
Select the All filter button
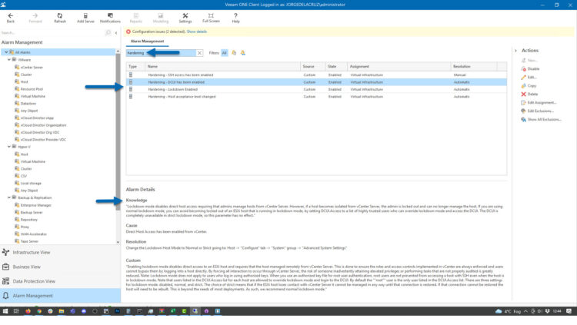click(224, 53)
